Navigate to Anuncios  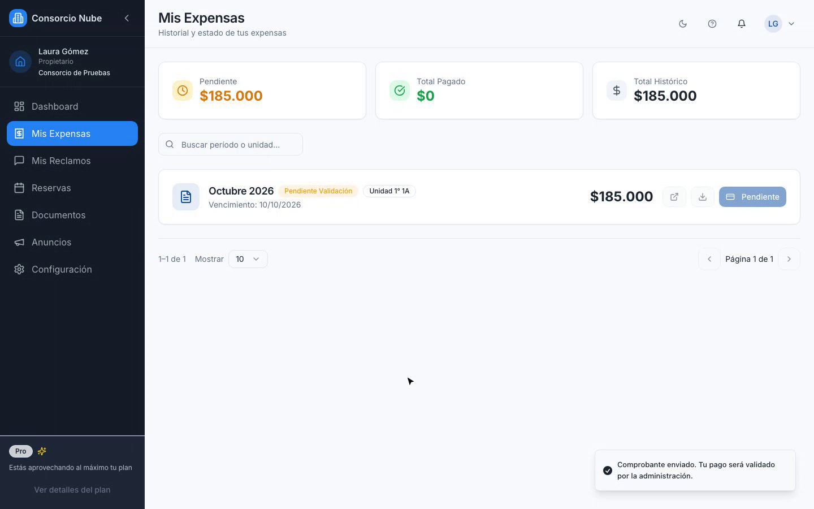(x=72, y=242)
